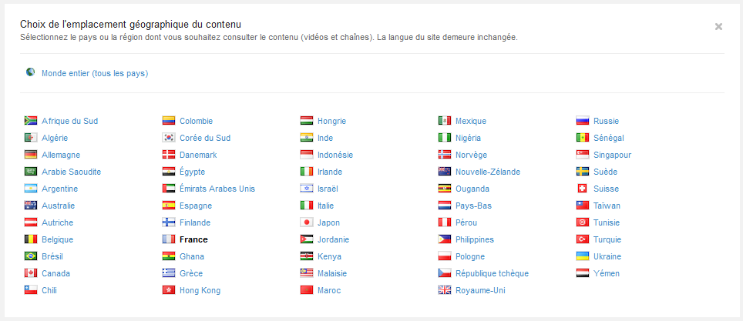Choose the Indonésie link
The height and width of the screenshot is (321, 743).
(335, 155)
